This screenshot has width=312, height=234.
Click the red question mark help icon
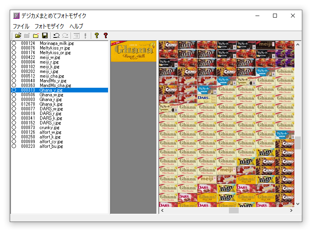pos(106,35)
